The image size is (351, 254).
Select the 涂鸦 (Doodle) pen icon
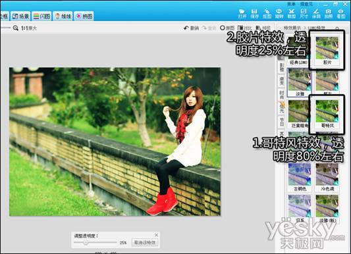316,14
